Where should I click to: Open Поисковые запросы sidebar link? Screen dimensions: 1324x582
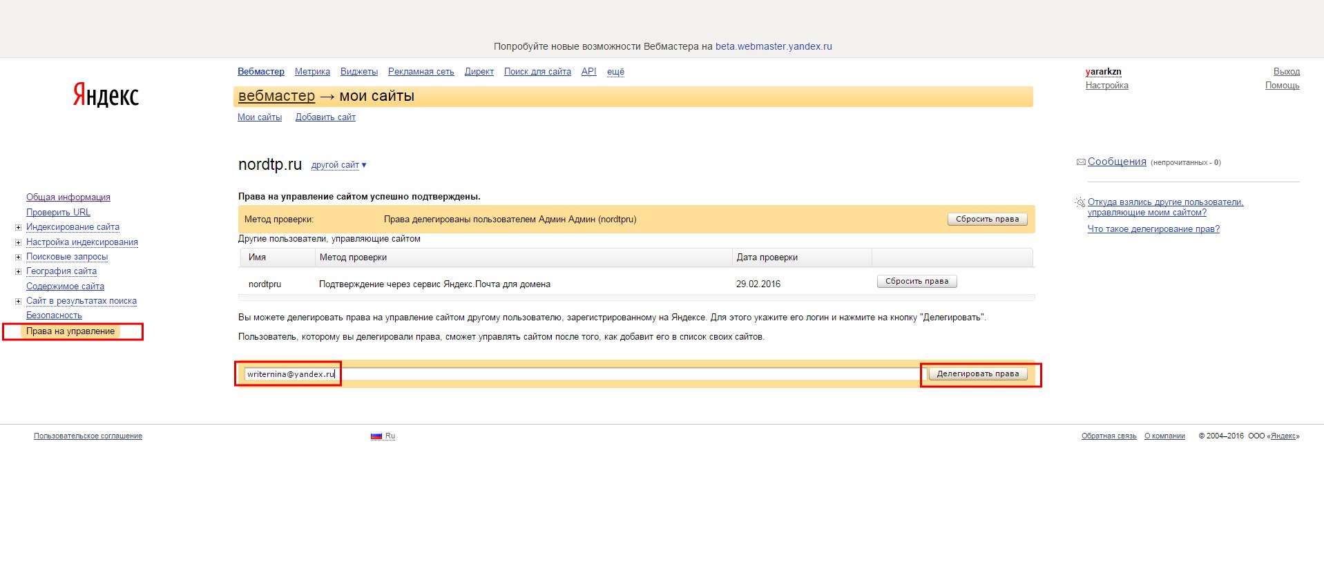click(67, 257)
